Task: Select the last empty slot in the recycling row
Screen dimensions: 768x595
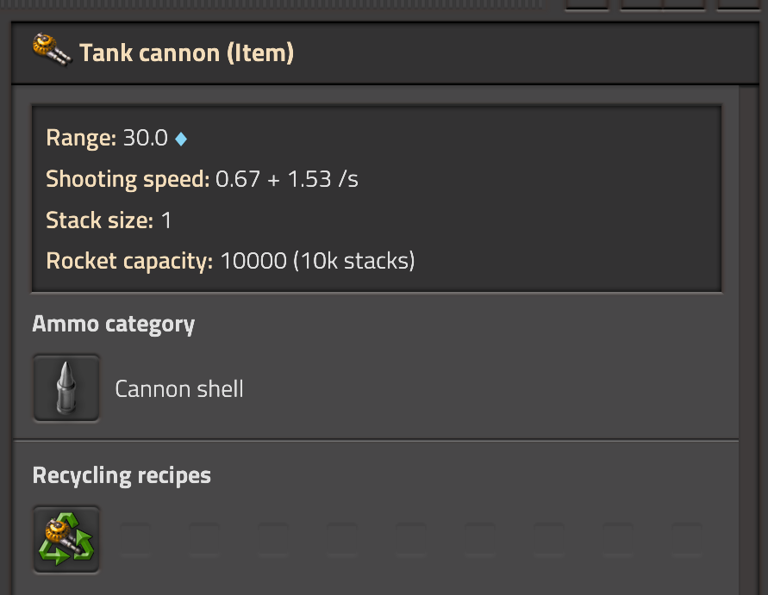Action: pos(687,539)
